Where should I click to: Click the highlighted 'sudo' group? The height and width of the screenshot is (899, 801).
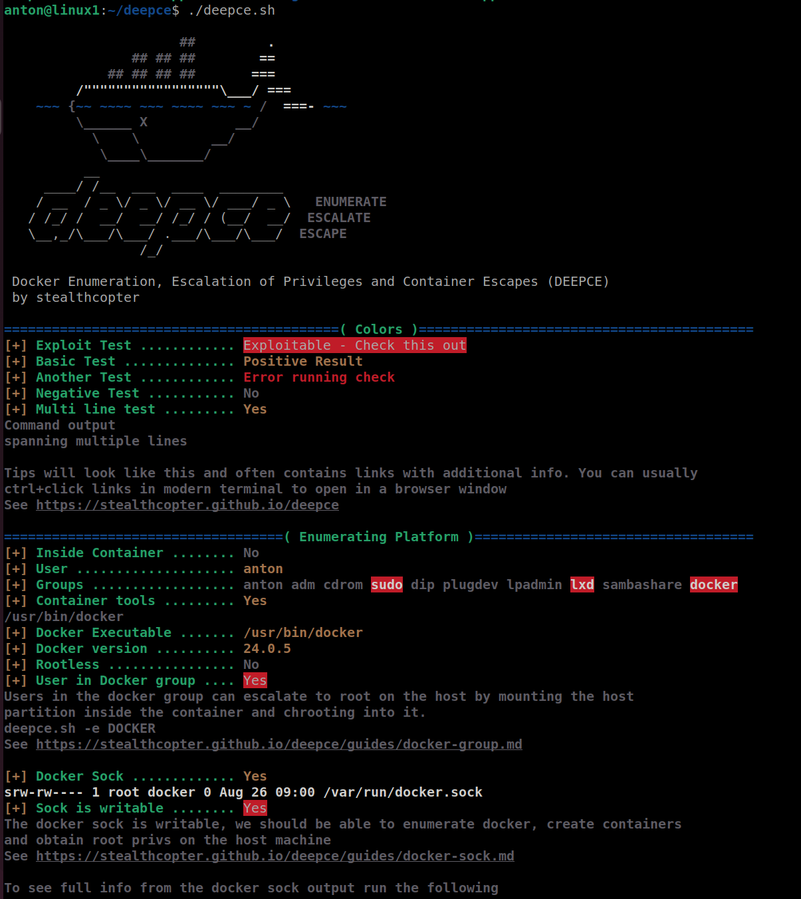click(x=387, y=585)
